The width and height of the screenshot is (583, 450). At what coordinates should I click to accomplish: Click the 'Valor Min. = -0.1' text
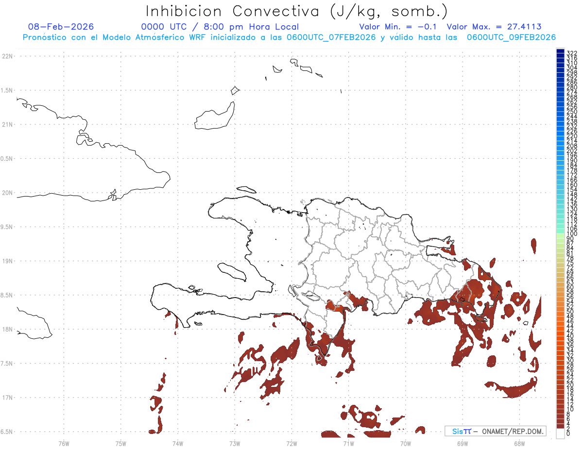click(398, 27)
